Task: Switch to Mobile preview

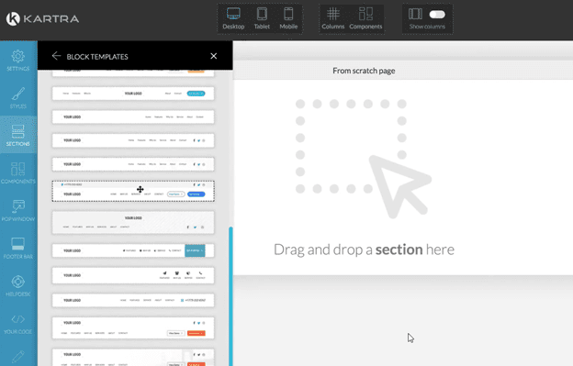Action: [288, 19]
